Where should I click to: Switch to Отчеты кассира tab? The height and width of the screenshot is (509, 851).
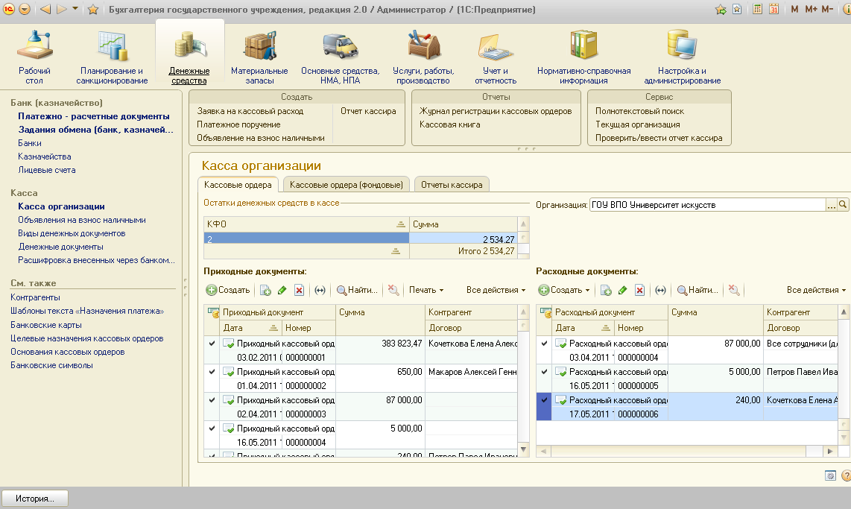tap(452, 185)
